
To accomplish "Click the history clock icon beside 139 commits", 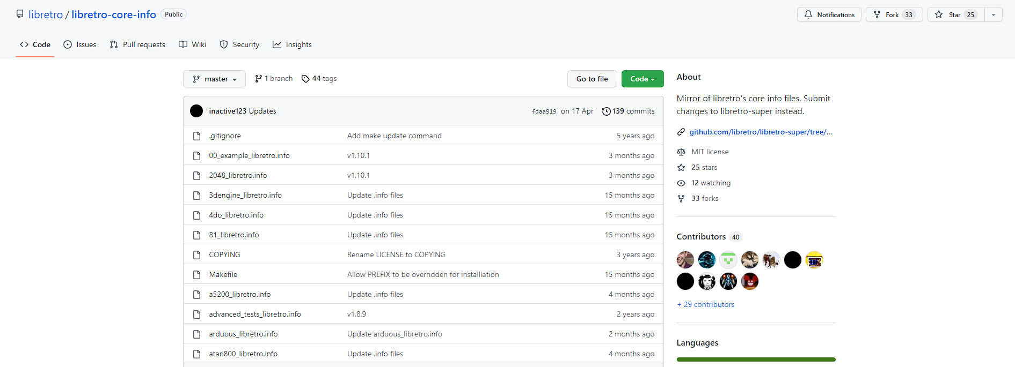I will coord(606,111).
